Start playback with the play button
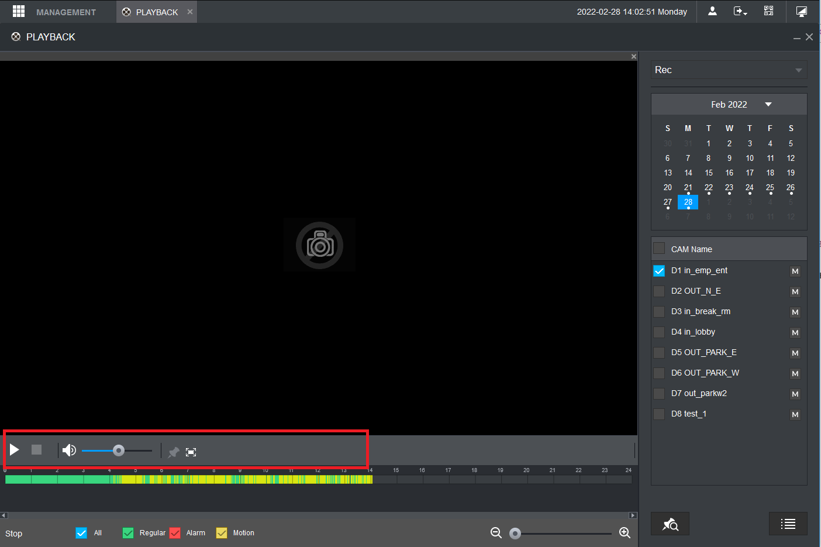This screenshot has height=547, width=821. [x=15, y=449]
